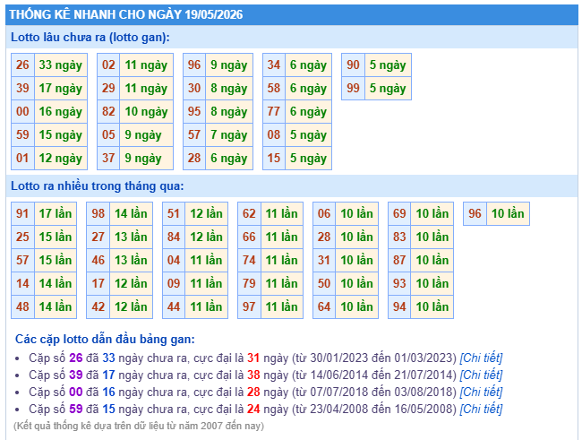This screenshot has height=440, width=582.
Task: Click lotto gan number 82
Action: point(108,111)
